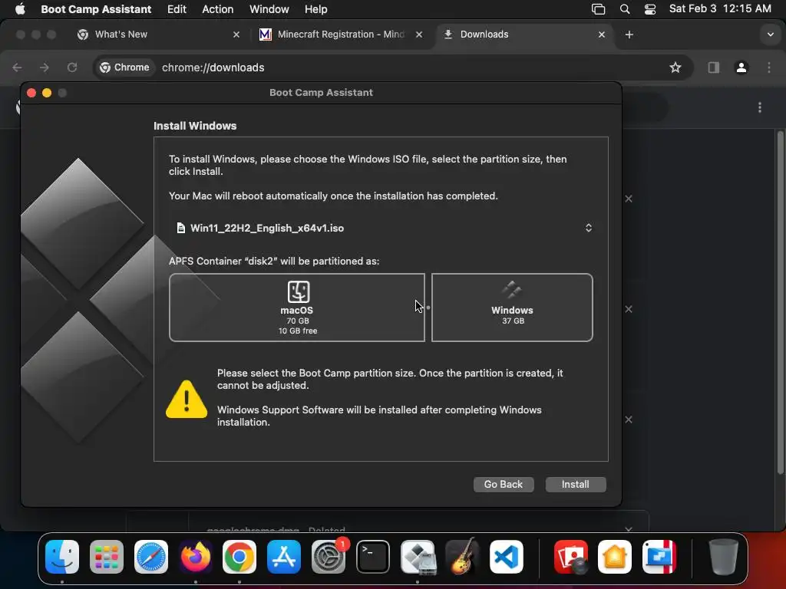
Task: Close the Downloads tab
Action: [x=602, y=35]
